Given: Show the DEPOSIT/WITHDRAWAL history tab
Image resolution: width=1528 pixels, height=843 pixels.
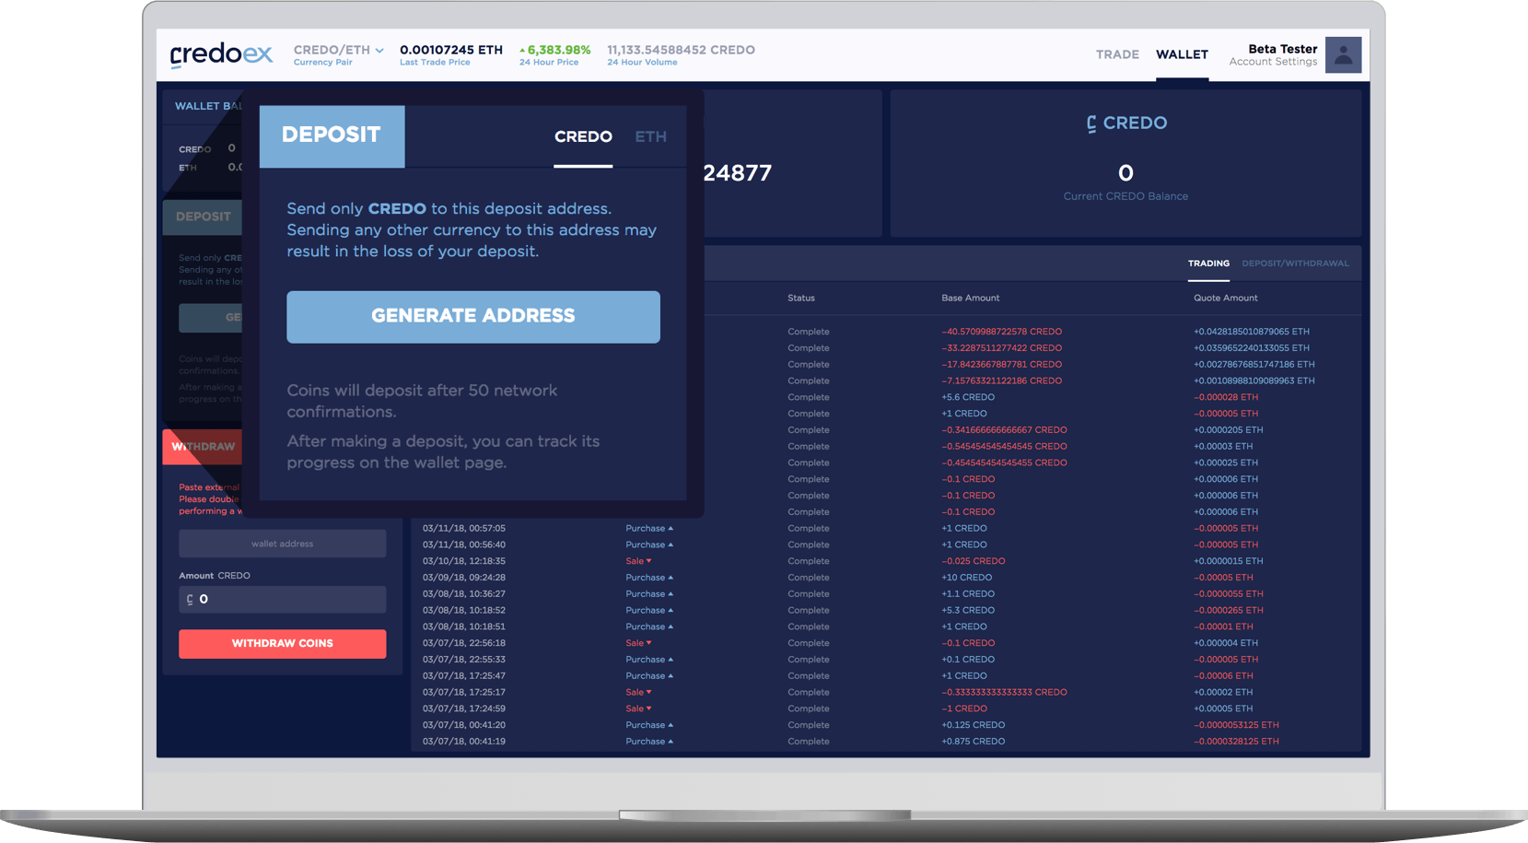Looking at the screenshot, I should [x=1295, y=263].
